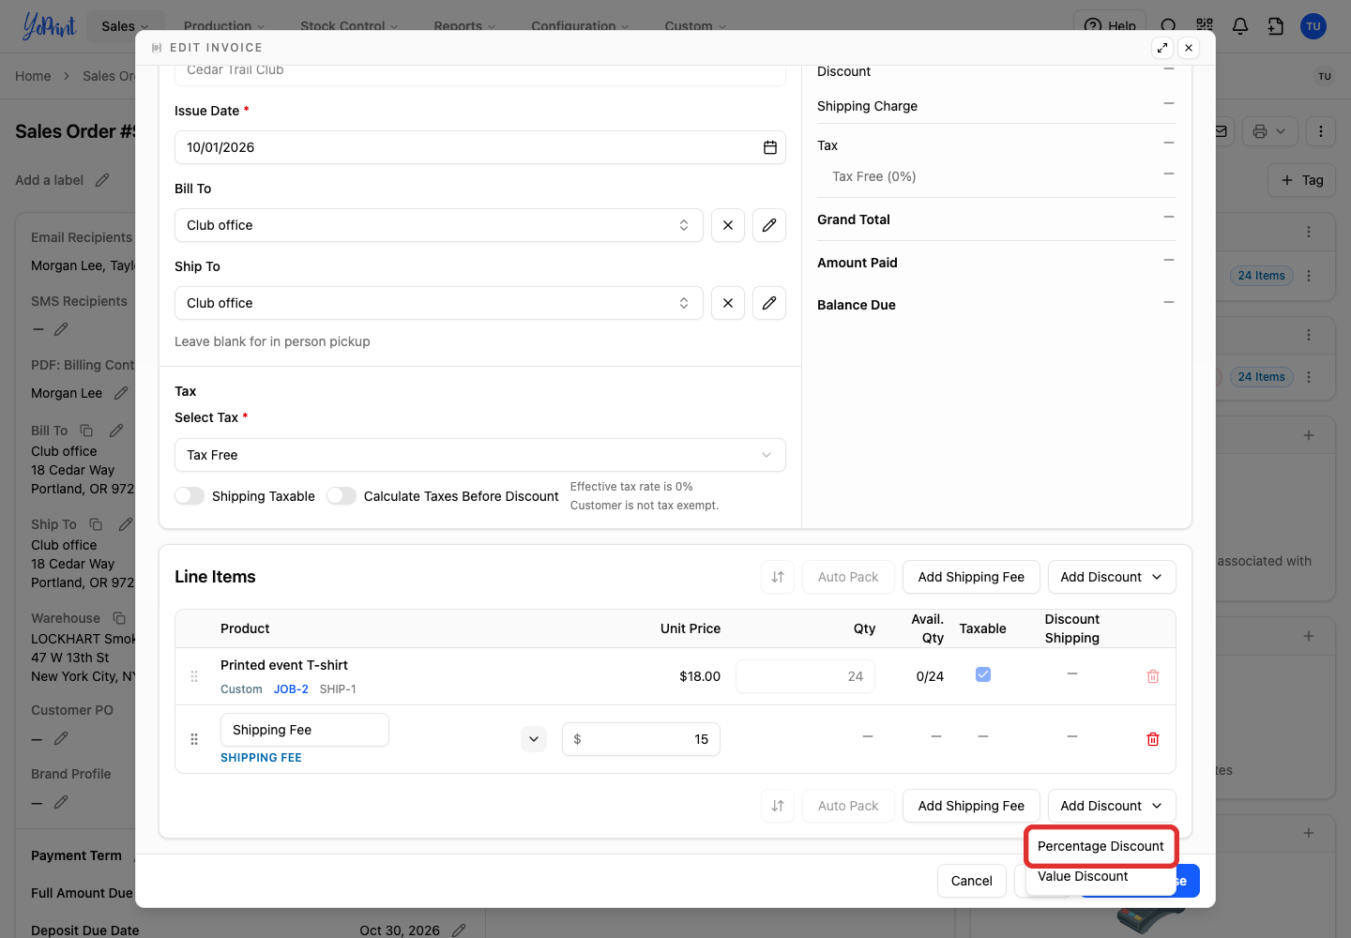The width and height of the screenshot is (1351, 938).
Task: Click the Issue Date field
Action: click(x=480, y=147)
